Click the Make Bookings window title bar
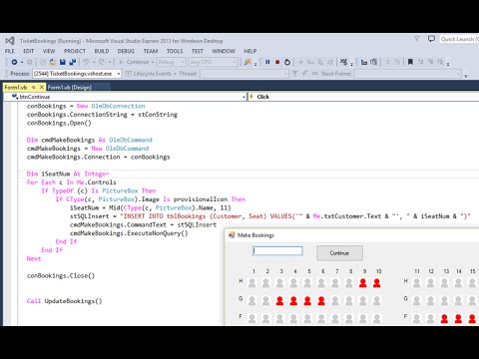Viewport: 479px width, 359px height. tap(352, 235)
